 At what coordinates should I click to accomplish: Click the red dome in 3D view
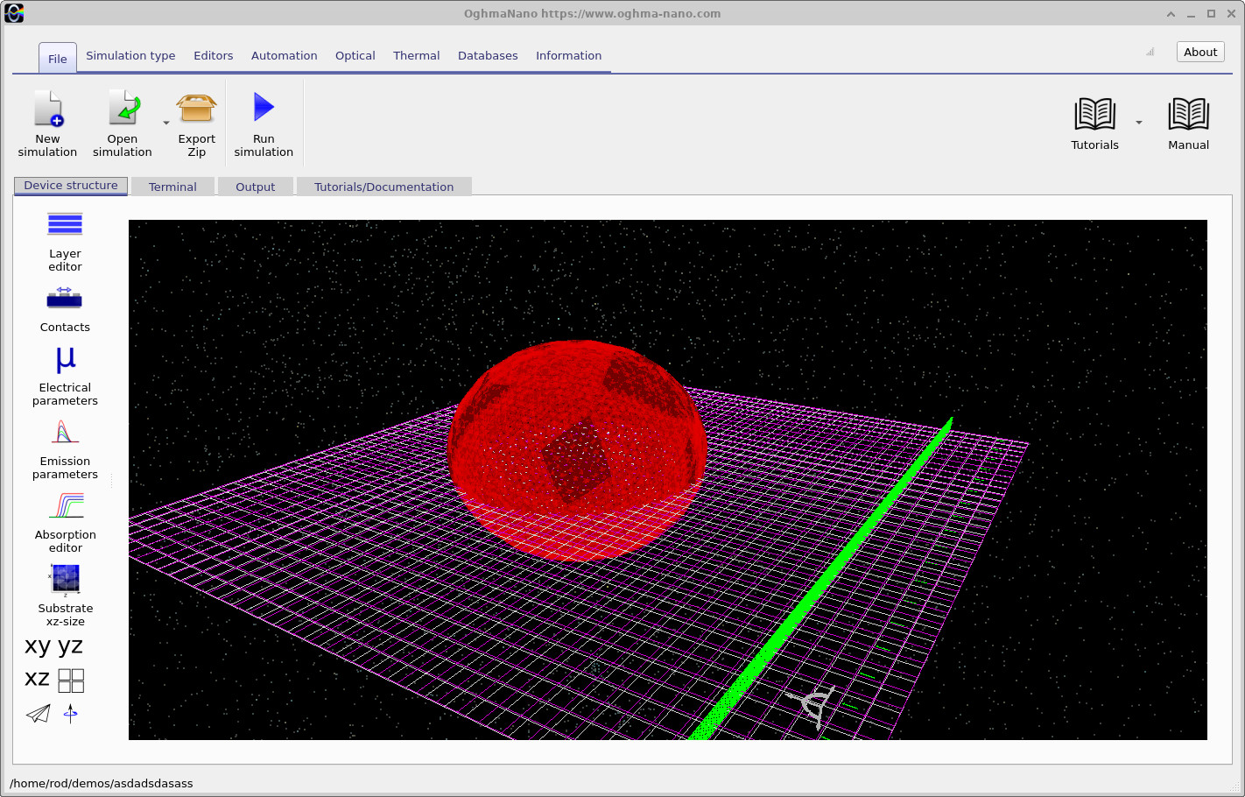click(x=577, y=449)
